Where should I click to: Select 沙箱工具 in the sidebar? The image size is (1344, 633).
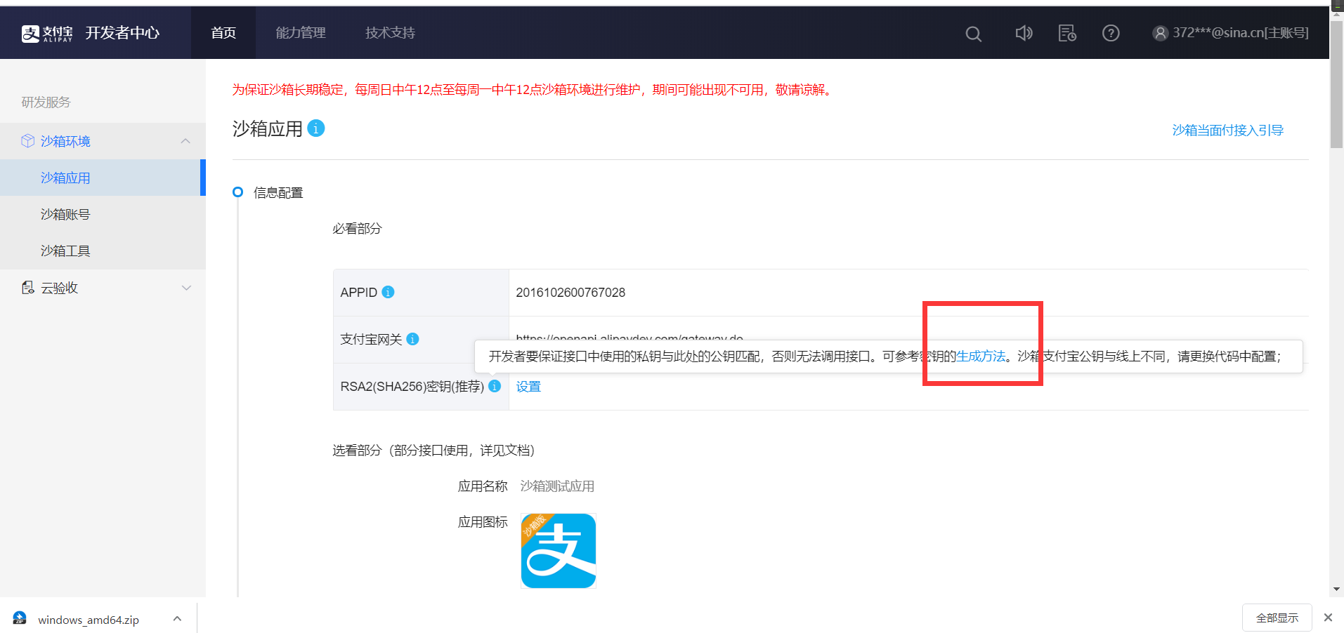coord(103,251)
